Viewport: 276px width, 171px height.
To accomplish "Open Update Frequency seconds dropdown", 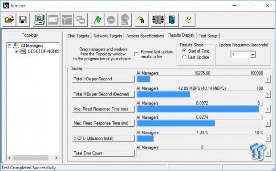I will [252, 54].
